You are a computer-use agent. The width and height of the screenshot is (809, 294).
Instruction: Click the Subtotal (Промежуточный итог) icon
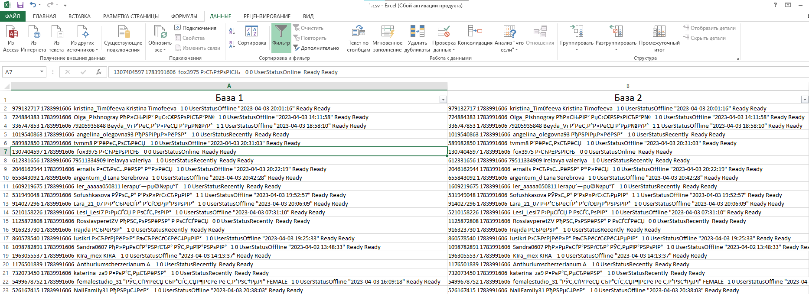point(659,32)
